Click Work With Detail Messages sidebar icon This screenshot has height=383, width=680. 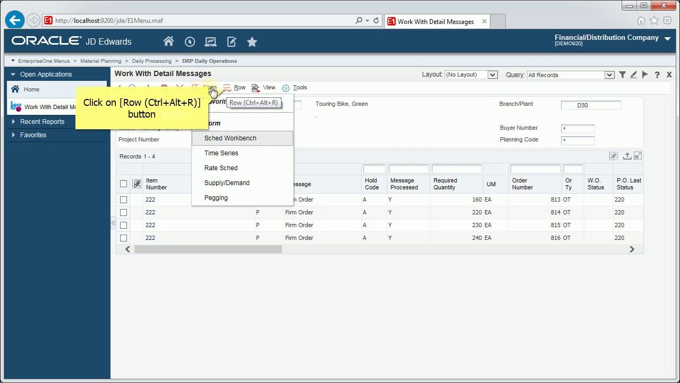click(15, 106)
